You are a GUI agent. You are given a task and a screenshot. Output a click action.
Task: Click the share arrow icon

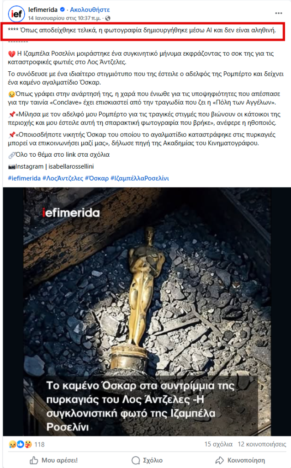pos(220,460)
